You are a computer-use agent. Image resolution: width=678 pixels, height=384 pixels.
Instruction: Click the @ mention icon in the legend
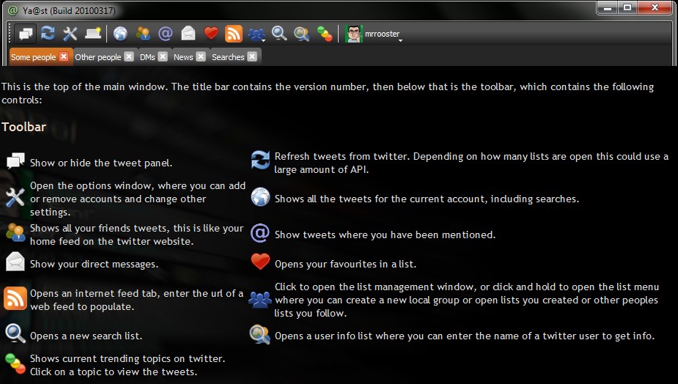coord(260,233)
